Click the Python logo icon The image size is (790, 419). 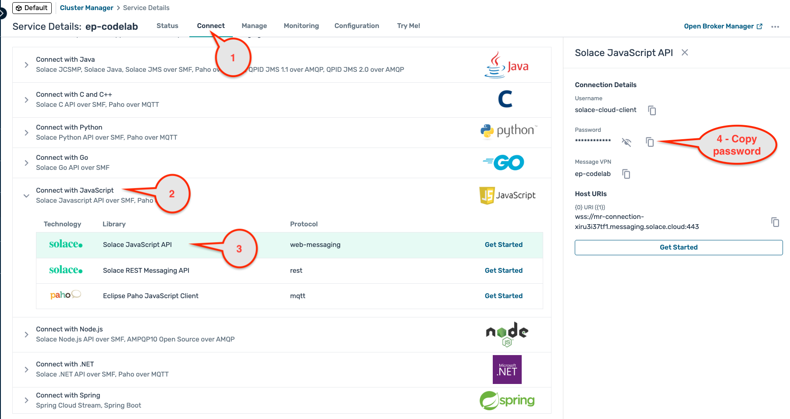point(508,131)
